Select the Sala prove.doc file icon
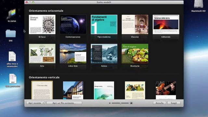Image resolution: width=208 pixels, height=117 pixels. click(13, 79)
